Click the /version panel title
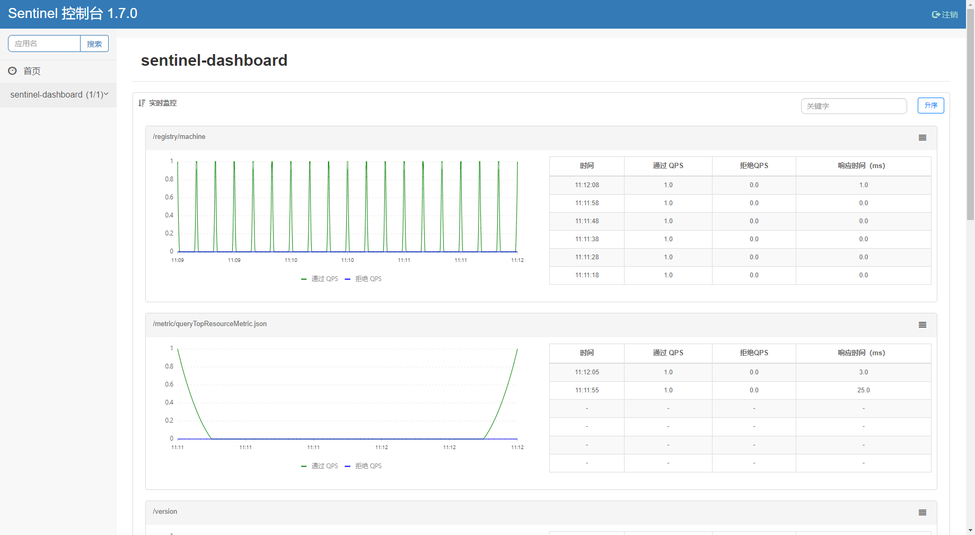This screenshot has width=975, height=535. pos(165,512)
